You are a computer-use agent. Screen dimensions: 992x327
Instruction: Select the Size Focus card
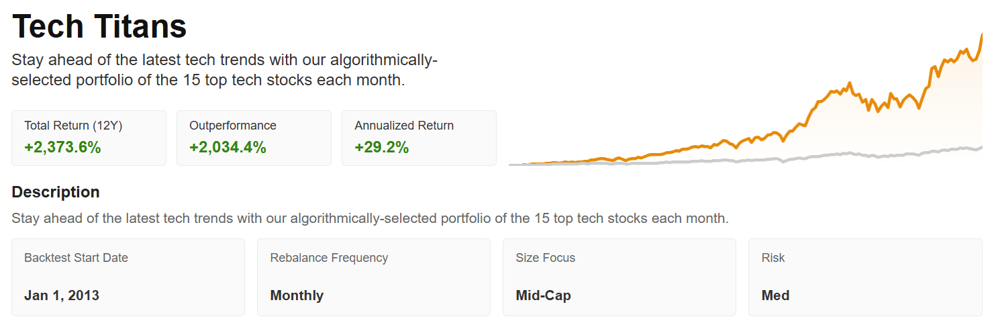(619, 277)
